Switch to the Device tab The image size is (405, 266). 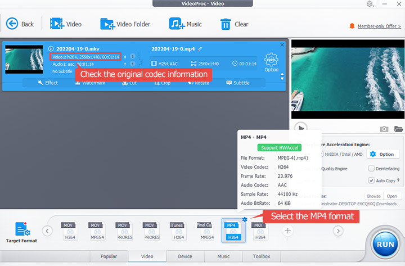[185, 256]
